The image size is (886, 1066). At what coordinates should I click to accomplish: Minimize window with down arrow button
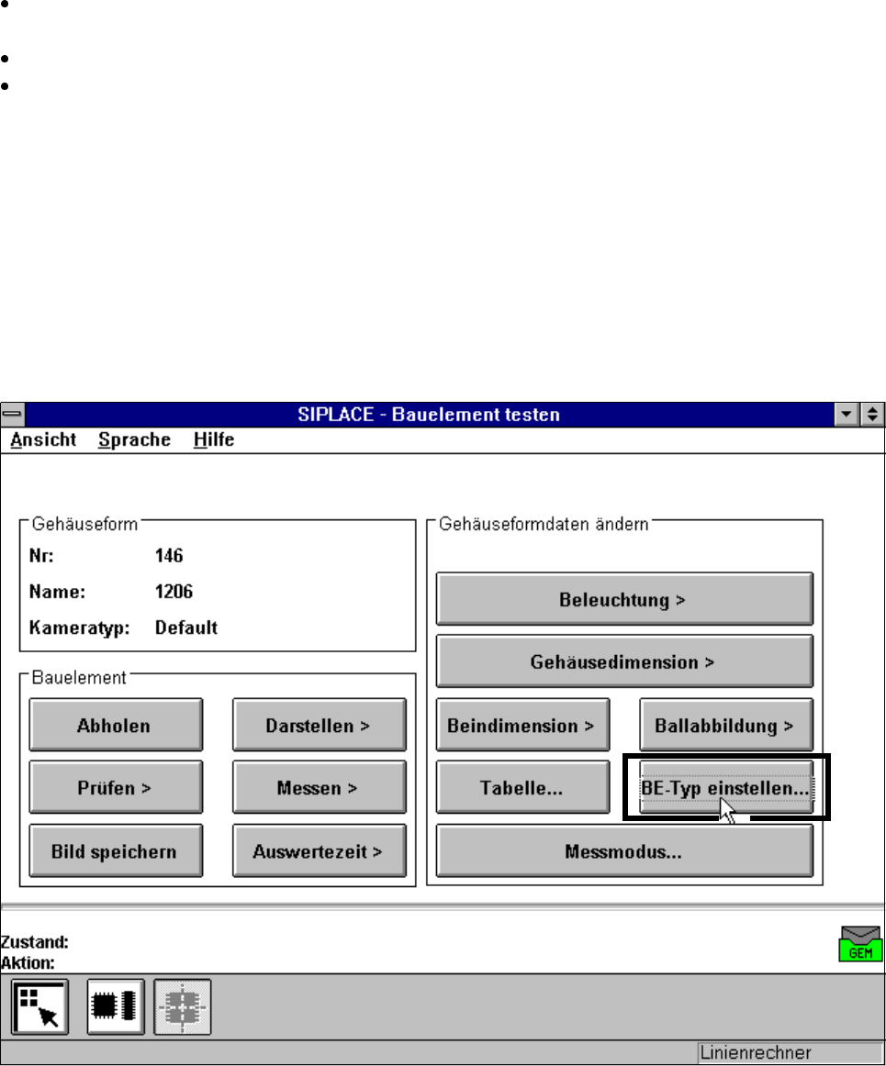coord(846,414)
